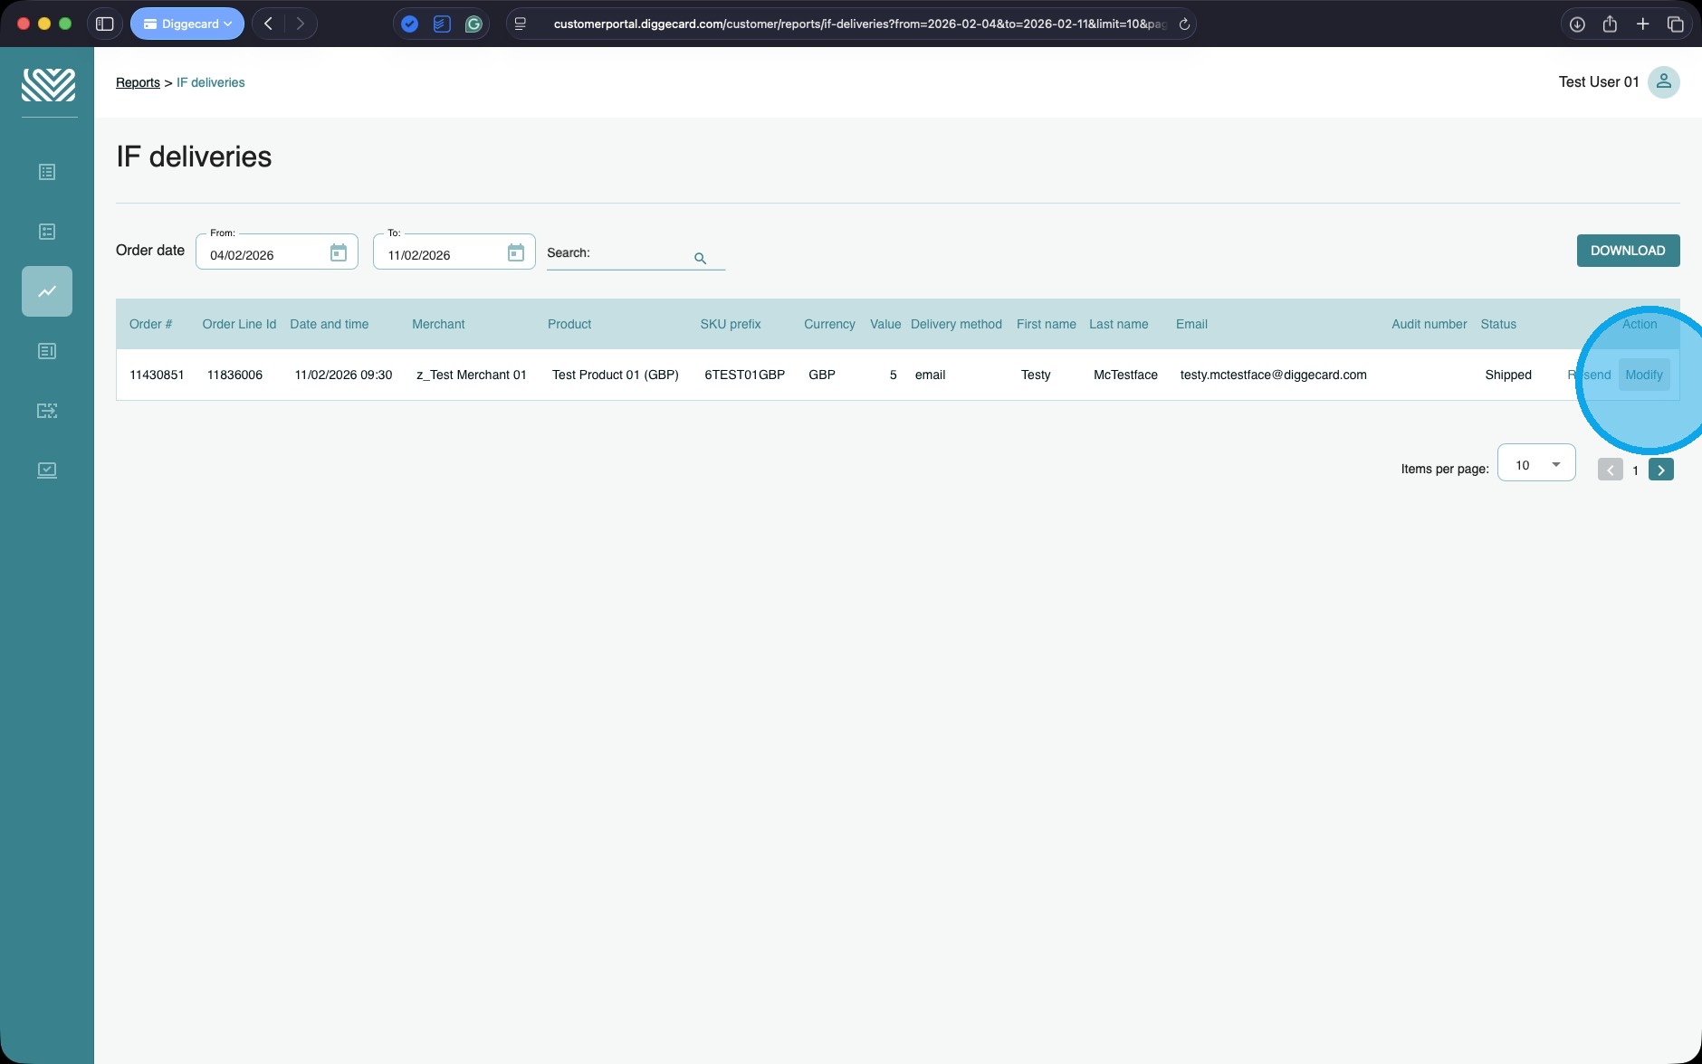
Task: Open the user profile avatar icon
Action: tap(1663, 82)
